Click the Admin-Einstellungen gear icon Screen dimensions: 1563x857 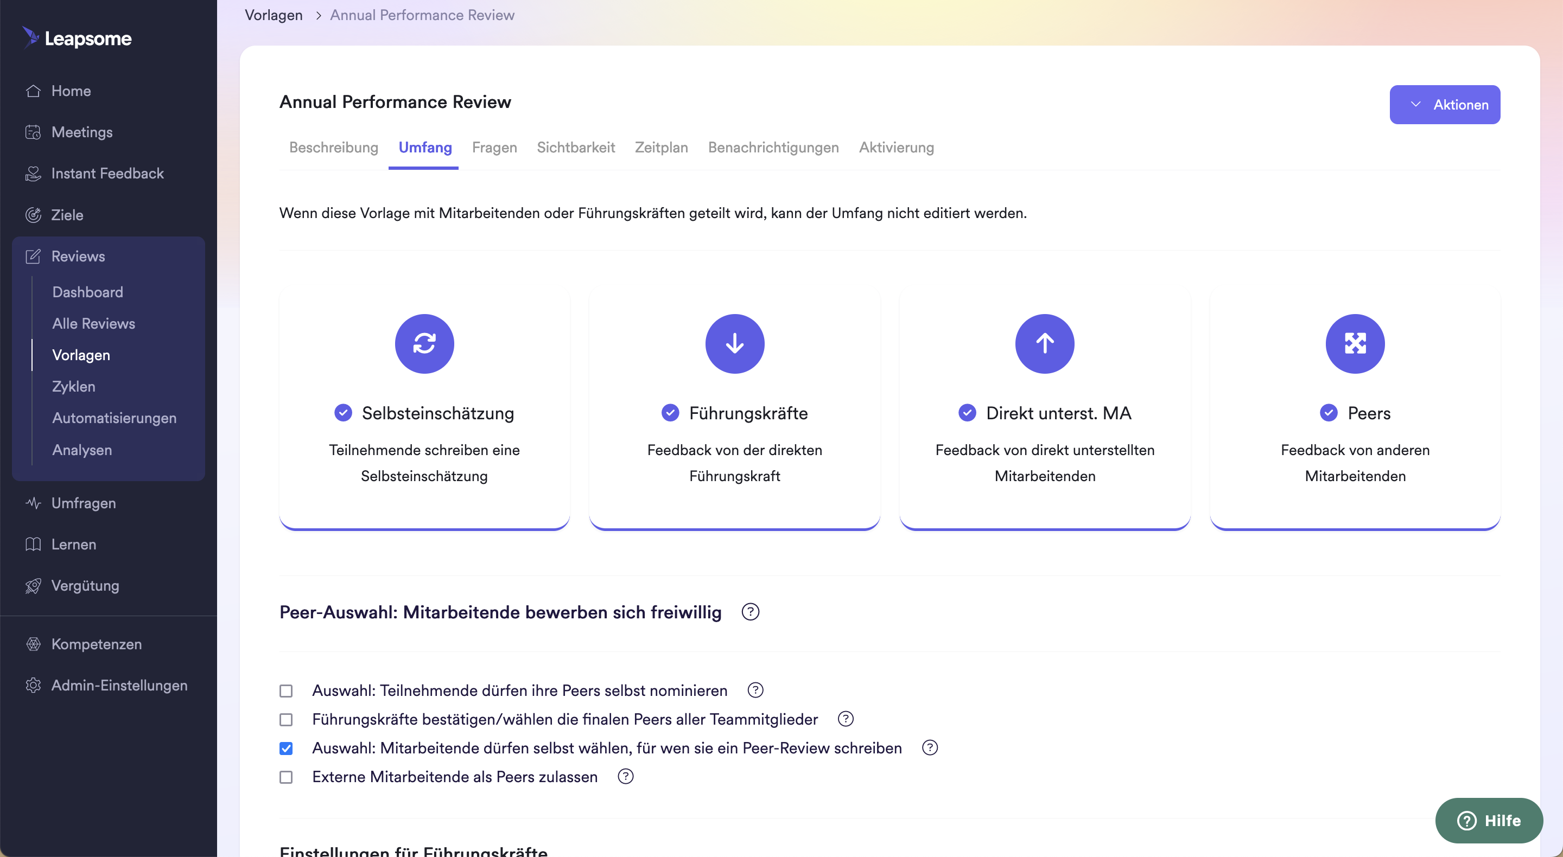tap(33, 686)
